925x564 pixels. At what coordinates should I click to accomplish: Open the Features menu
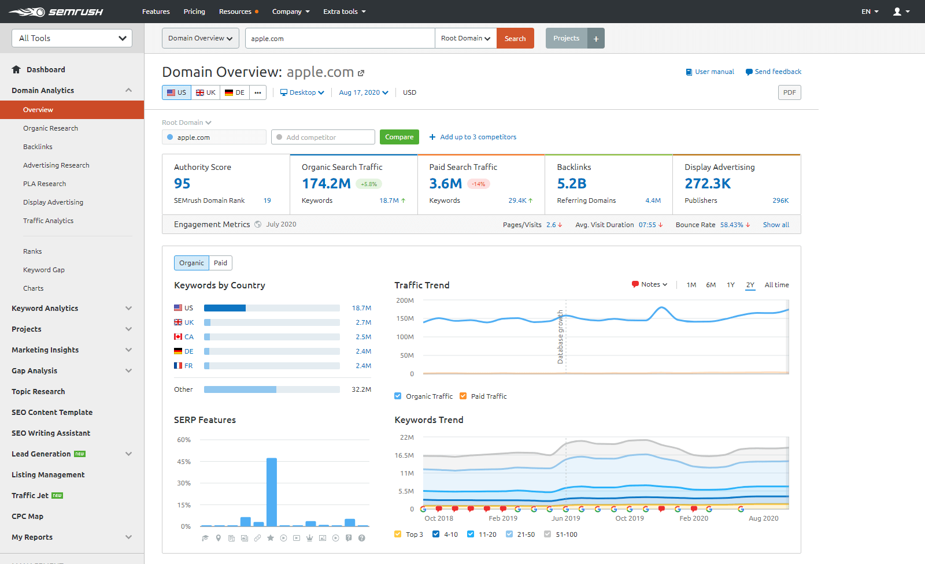[x=156, y=12]
